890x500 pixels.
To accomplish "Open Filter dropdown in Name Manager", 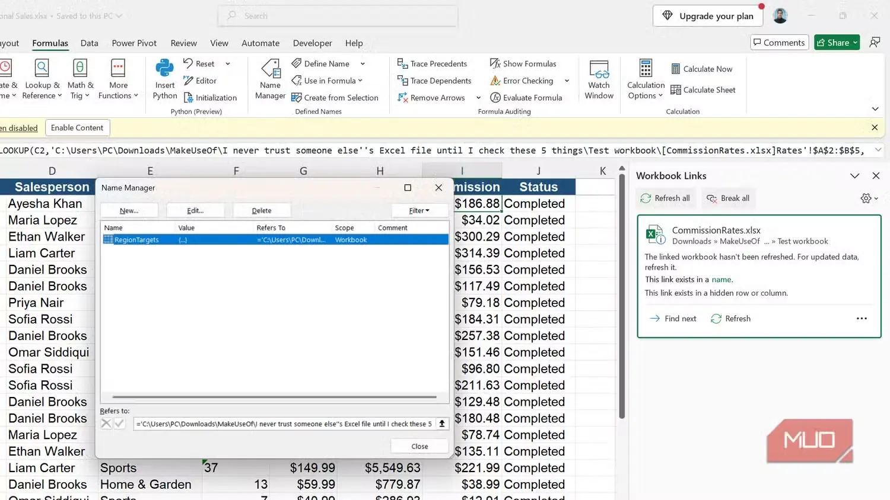I will tap(419, 210).
